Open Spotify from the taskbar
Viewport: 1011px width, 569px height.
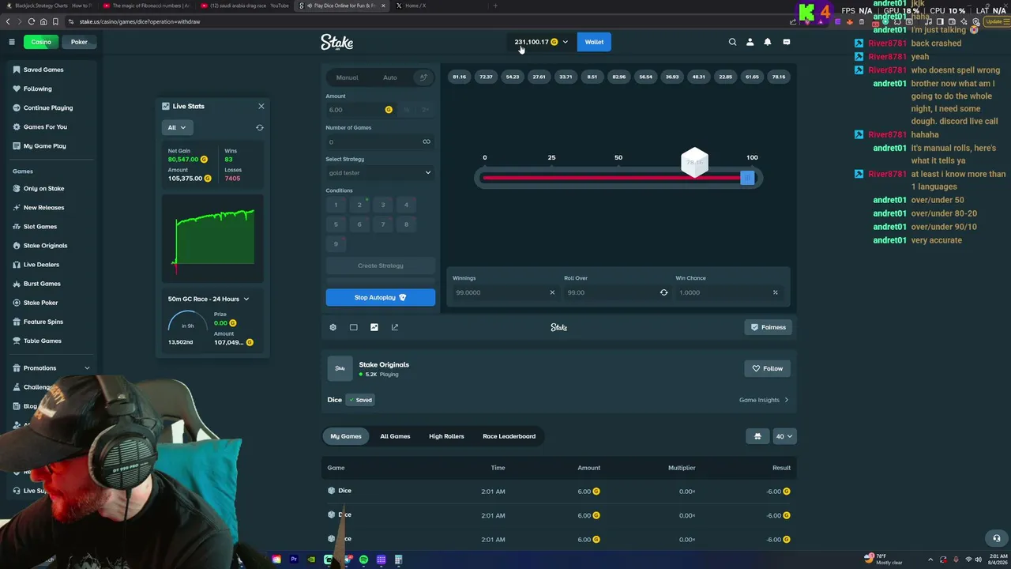363,560
